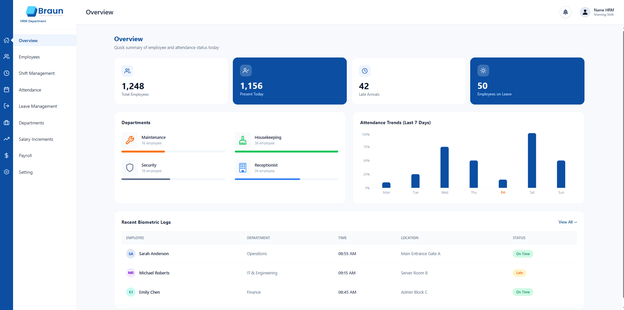This screenshot has height=310, width=624.
Task: Click the Maintenance wrench icon
Action: tap(130, 140)
